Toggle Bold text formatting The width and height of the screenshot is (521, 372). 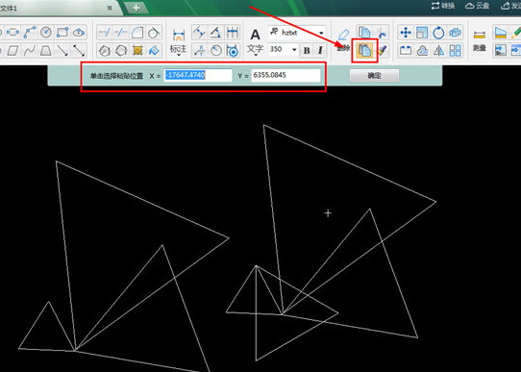307,51
